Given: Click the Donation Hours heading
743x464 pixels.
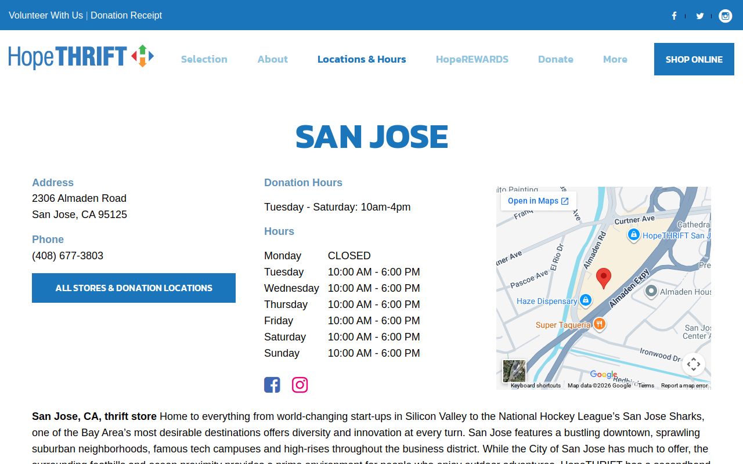Looking at the screenshot, I should tap(303, 183).
